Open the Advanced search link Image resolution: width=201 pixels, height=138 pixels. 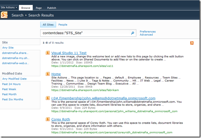pyautogui.click(x=146, y=35)
